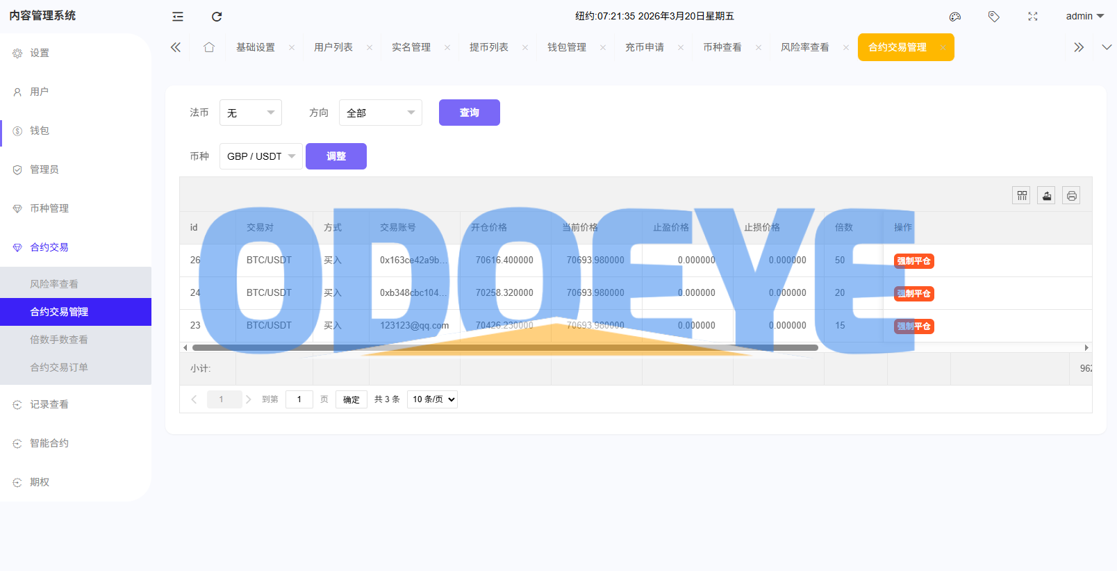Go to the home tab icon

tap(209, 47)
